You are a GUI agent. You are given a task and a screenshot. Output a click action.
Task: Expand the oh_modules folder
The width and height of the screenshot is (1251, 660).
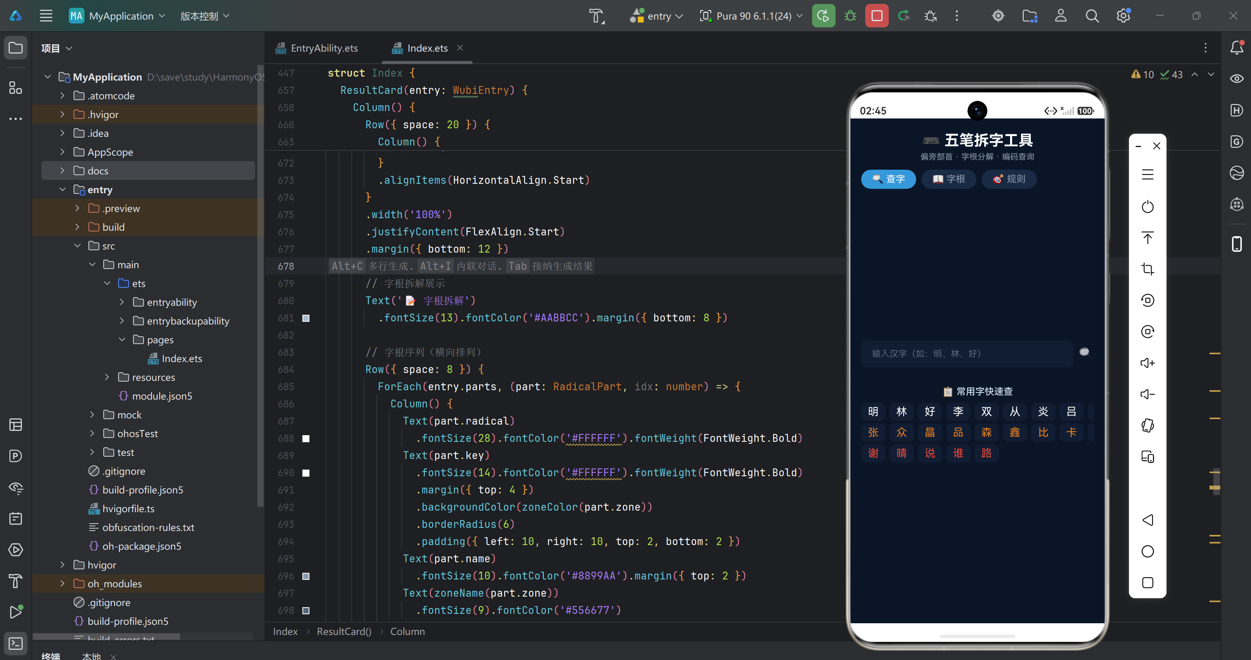pos(63,583)
